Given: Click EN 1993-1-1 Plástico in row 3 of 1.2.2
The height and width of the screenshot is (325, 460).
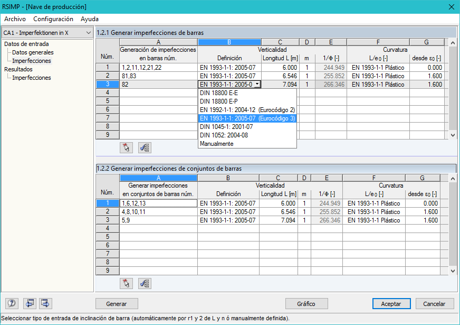Looking at the screenshot, I should [x=373, y=220].
